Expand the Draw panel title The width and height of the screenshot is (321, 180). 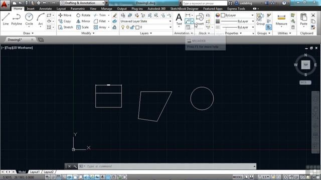coord(28,33)
